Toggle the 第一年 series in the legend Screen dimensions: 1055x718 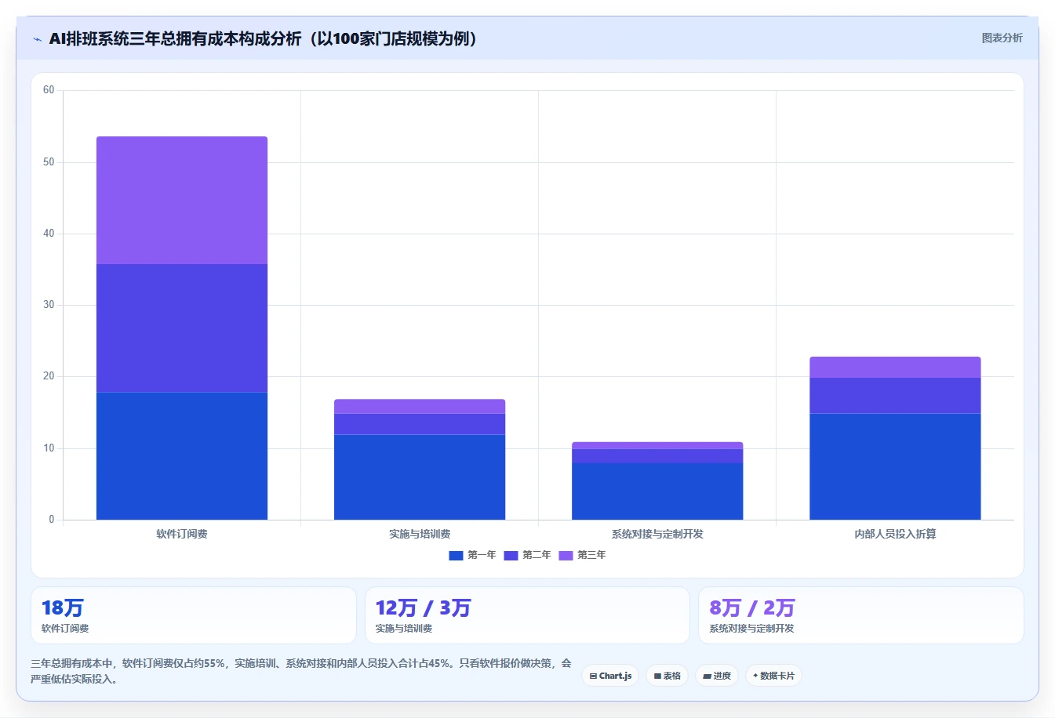point(472,555)
